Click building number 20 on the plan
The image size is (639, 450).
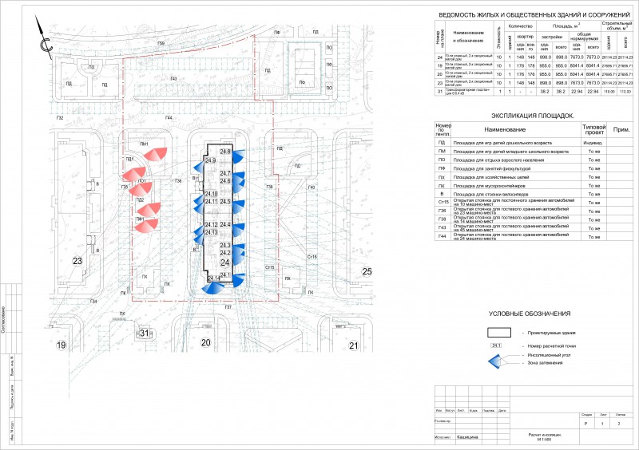[x=206, y=342]
